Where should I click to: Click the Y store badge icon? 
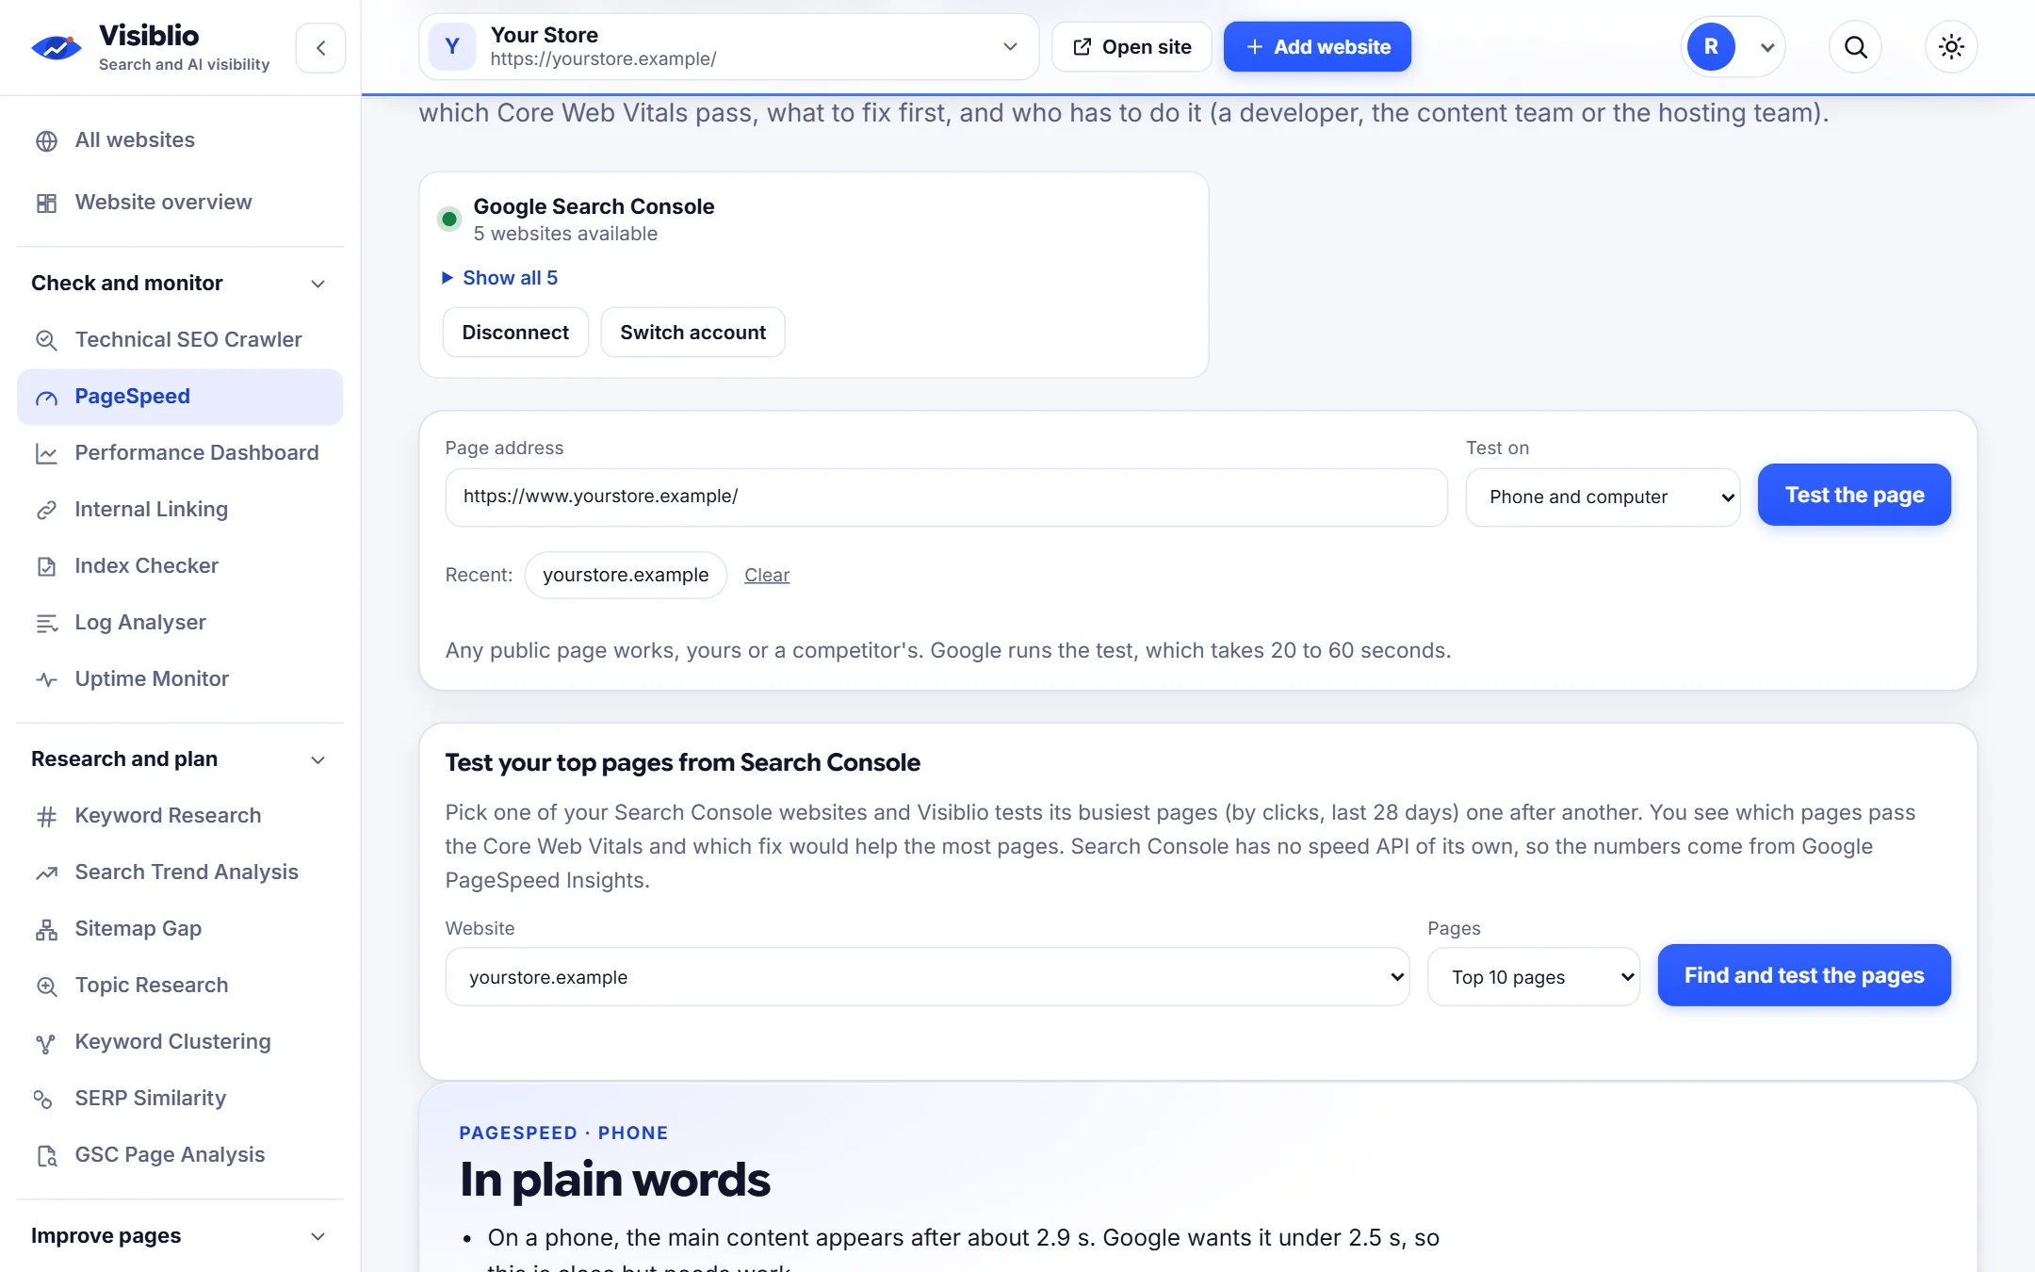point(452,47)
